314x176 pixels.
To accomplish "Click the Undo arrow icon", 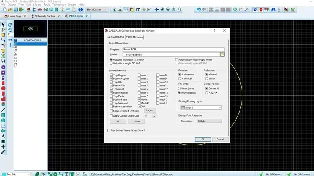I will (198, 10).
